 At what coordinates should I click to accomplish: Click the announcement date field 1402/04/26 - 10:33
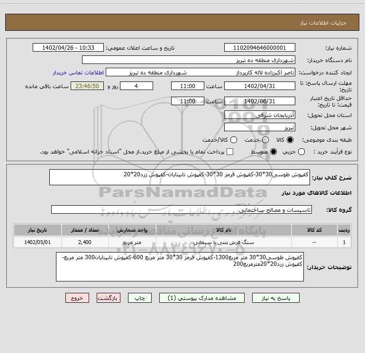(68, 47)
